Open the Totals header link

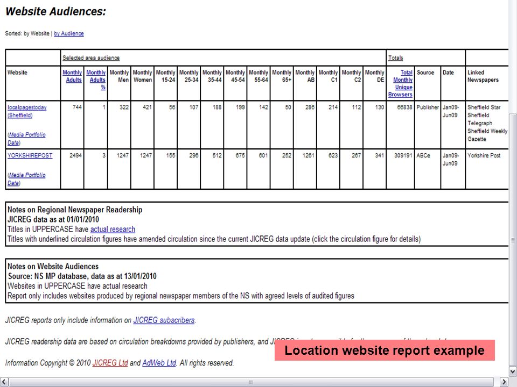[396, 58]
